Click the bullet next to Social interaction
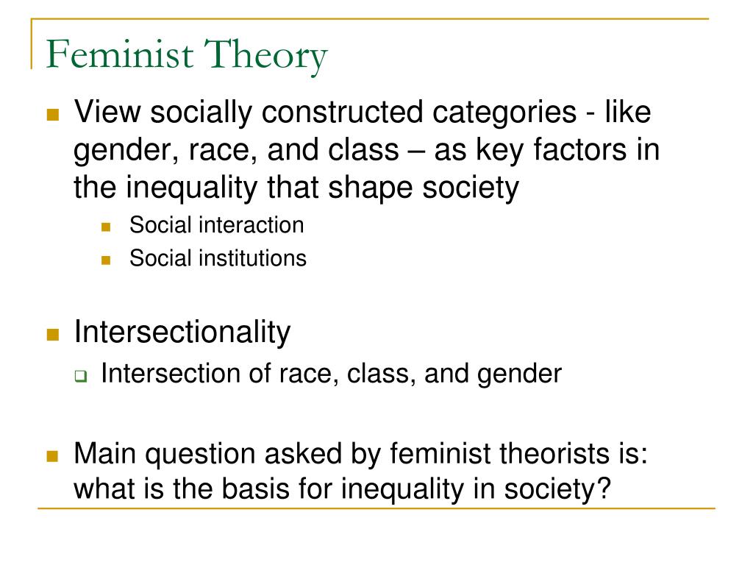 point(106,227)
